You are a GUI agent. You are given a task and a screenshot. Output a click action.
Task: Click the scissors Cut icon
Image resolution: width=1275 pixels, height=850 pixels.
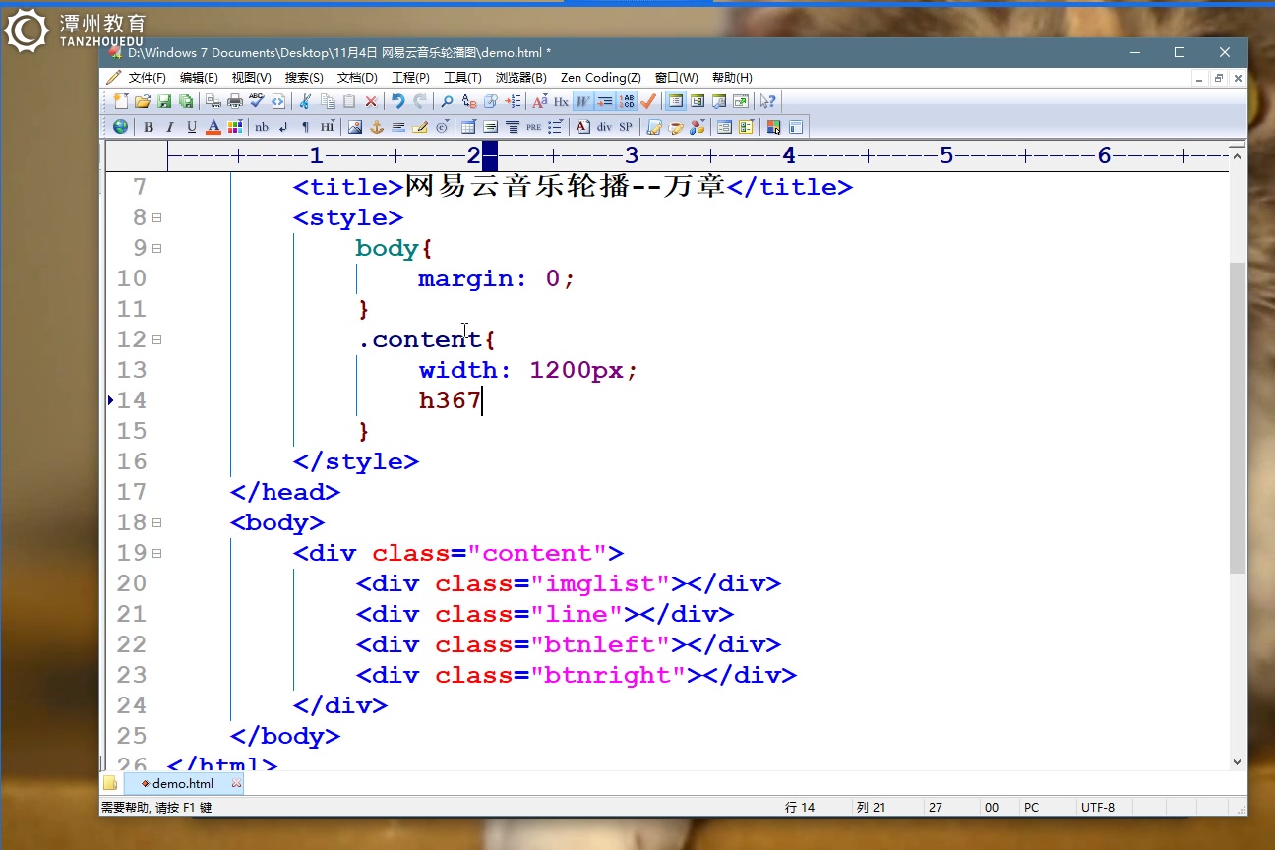coord(305,101)
